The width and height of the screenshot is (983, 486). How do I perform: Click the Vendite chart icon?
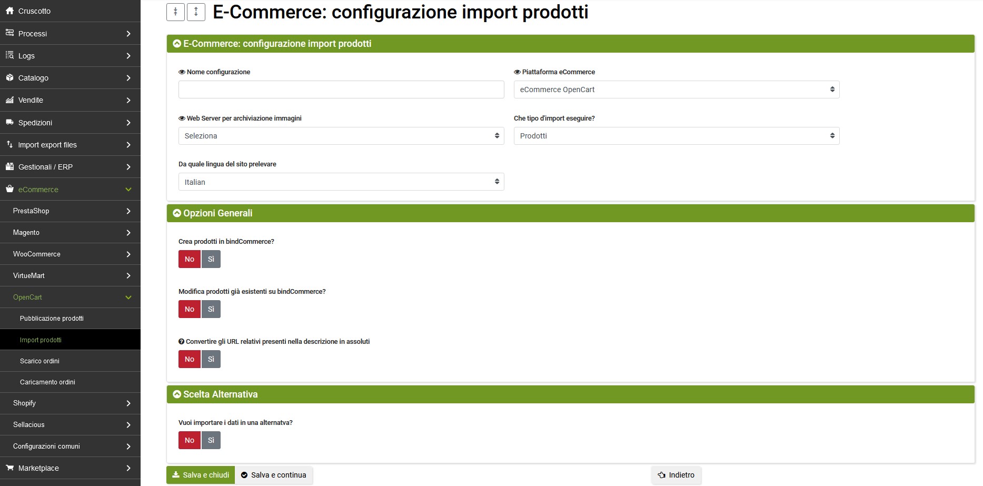click(x=9, y=100)
